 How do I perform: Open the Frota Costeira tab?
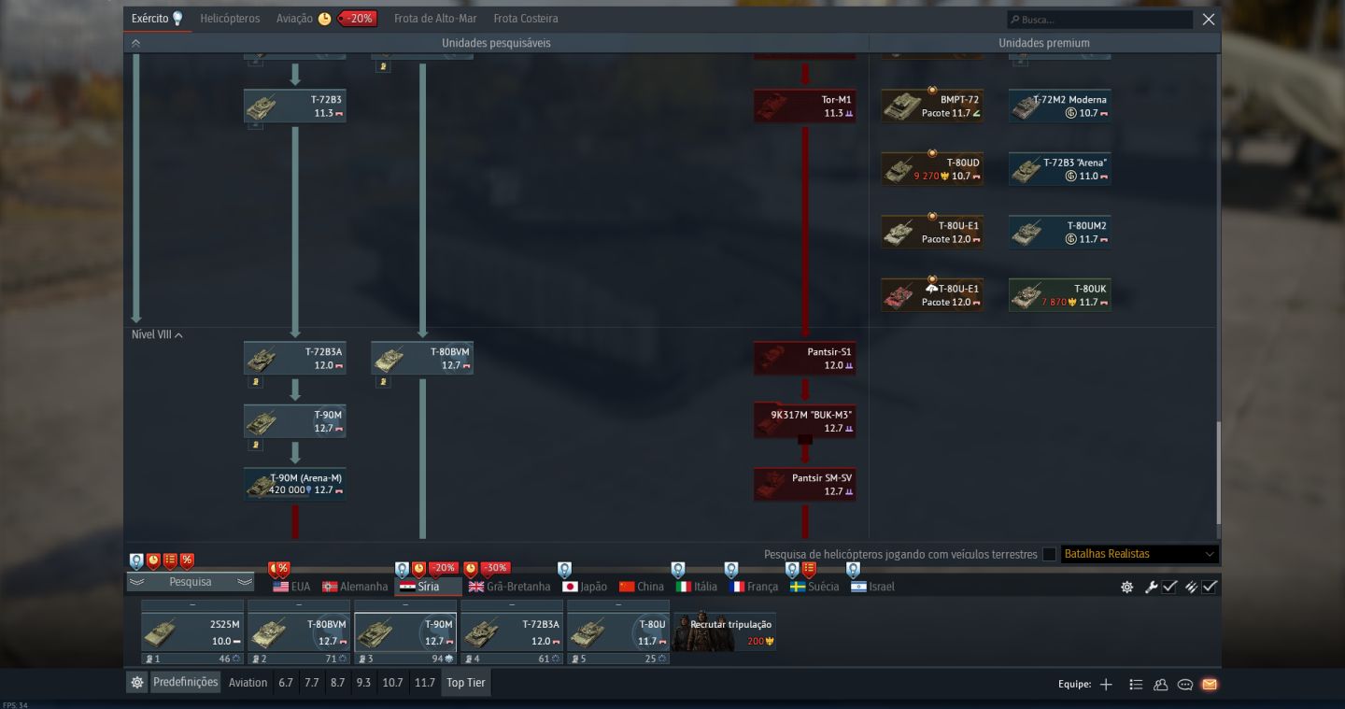[x=526, y=19]
